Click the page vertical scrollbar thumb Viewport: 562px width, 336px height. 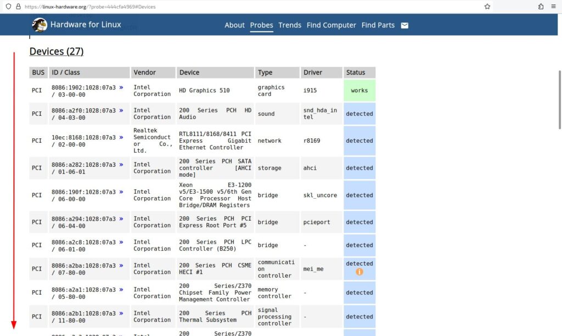(559, 100)
